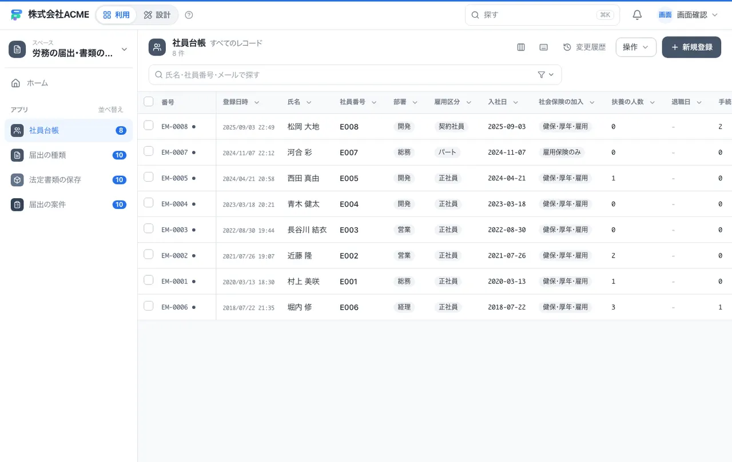Go to ホーム
The width and height of the screenshot is (732, 462).
69,83
